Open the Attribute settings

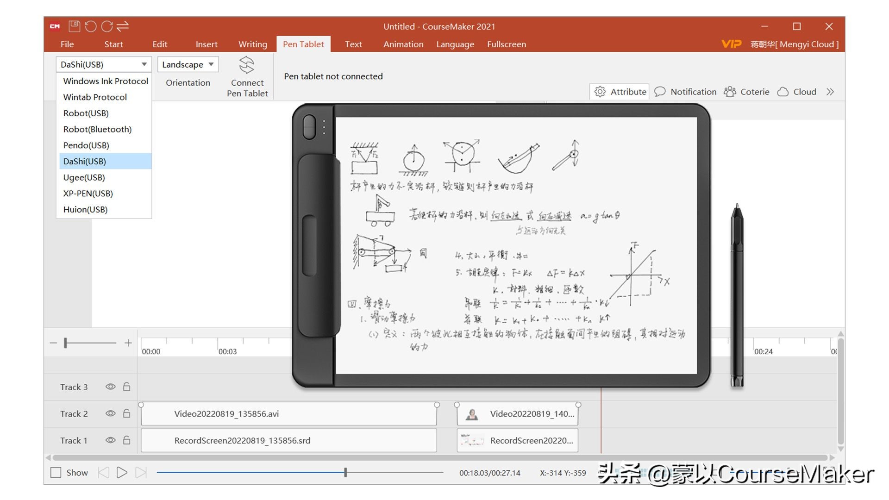pos(619,92)
